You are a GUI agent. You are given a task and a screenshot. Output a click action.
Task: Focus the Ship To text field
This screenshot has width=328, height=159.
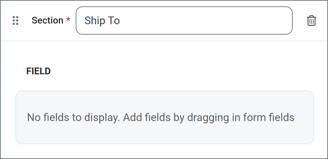click(x=184, y=21)
